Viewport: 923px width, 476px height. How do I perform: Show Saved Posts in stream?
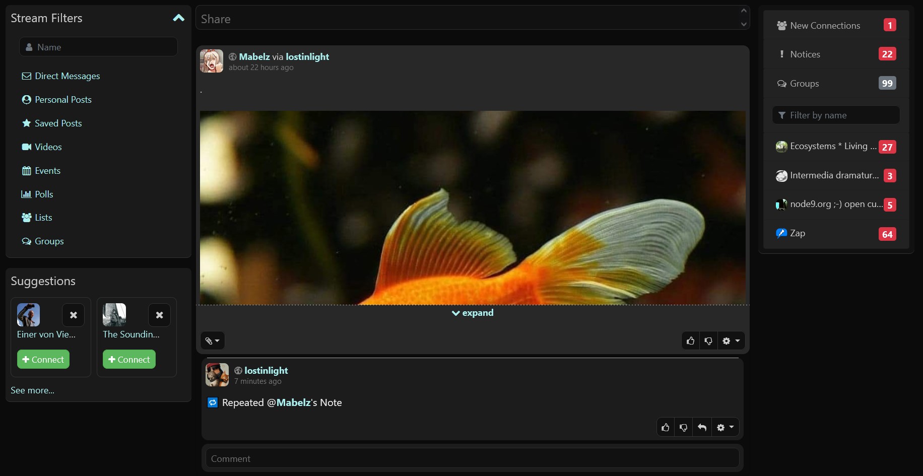58,123
